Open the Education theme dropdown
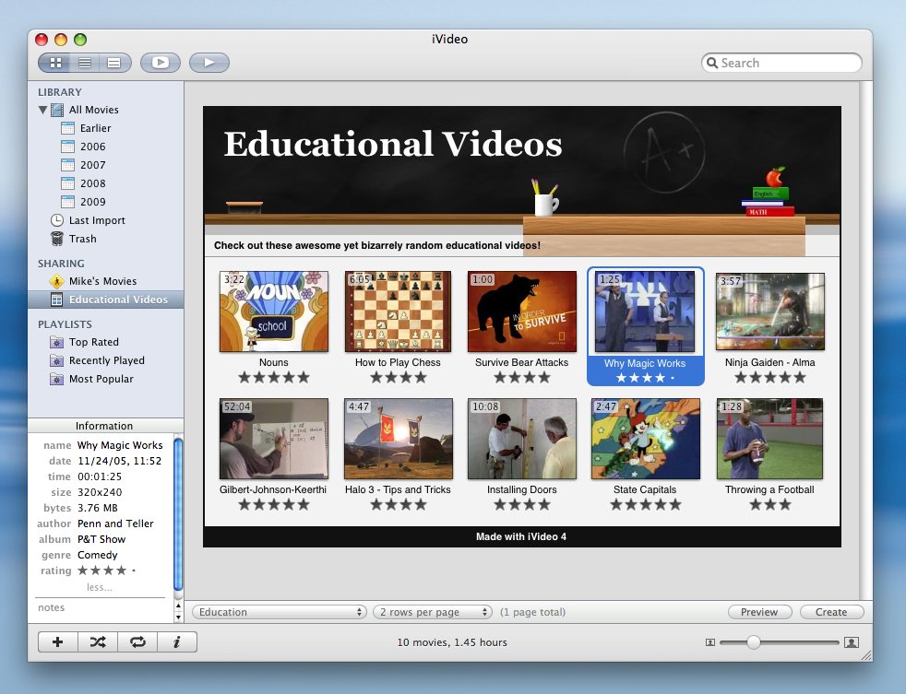Screen dimensions: 906x694 click(279, 612)
